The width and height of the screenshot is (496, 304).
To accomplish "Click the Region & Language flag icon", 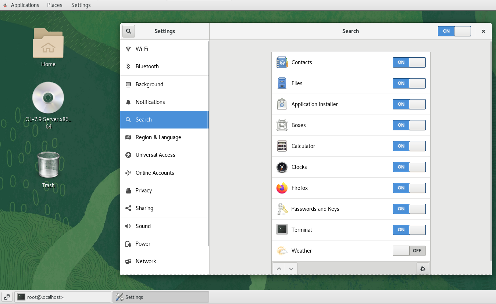I will click(128, 137).
